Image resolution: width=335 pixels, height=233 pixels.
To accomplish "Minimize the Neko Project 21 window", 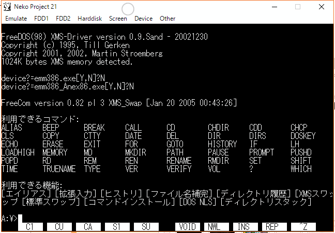I will point(274,7).
